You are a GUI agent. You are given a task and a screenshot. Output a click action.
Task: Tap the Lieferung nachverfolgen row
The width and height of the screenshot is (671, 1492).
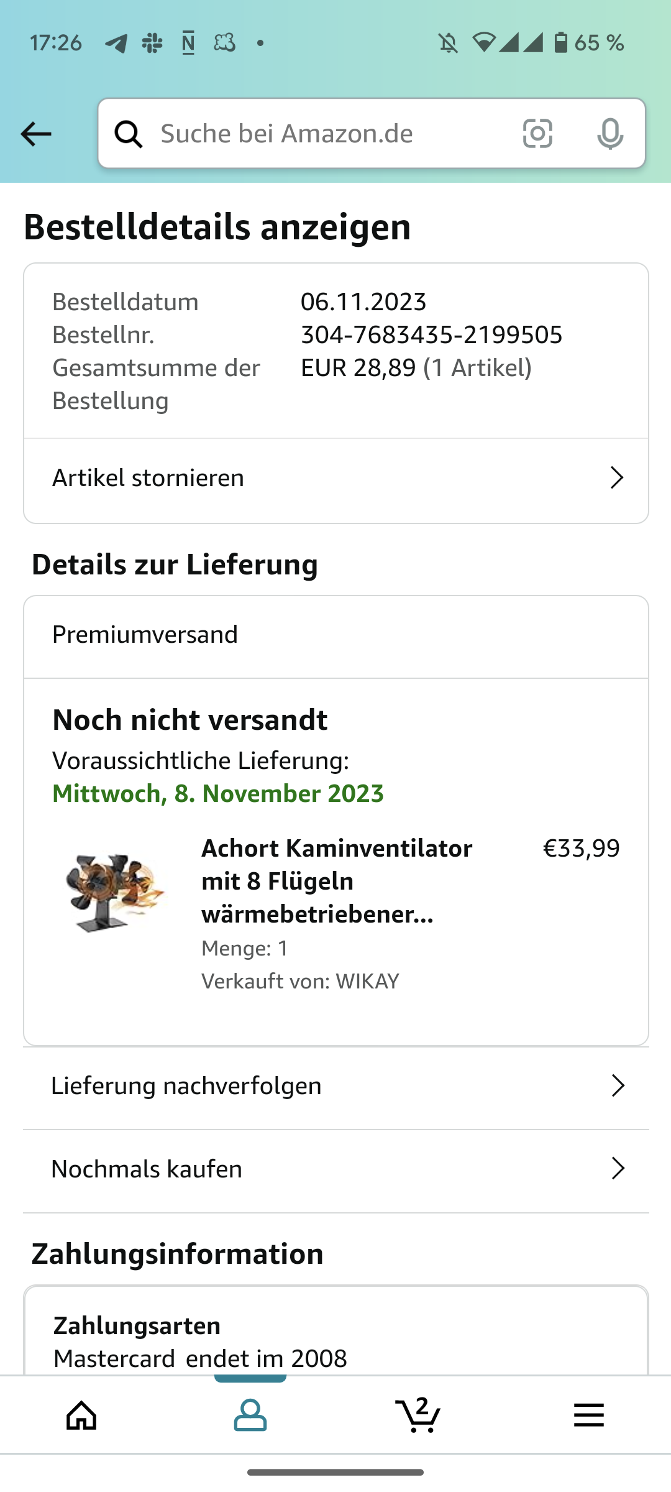tap(186, 1086)
